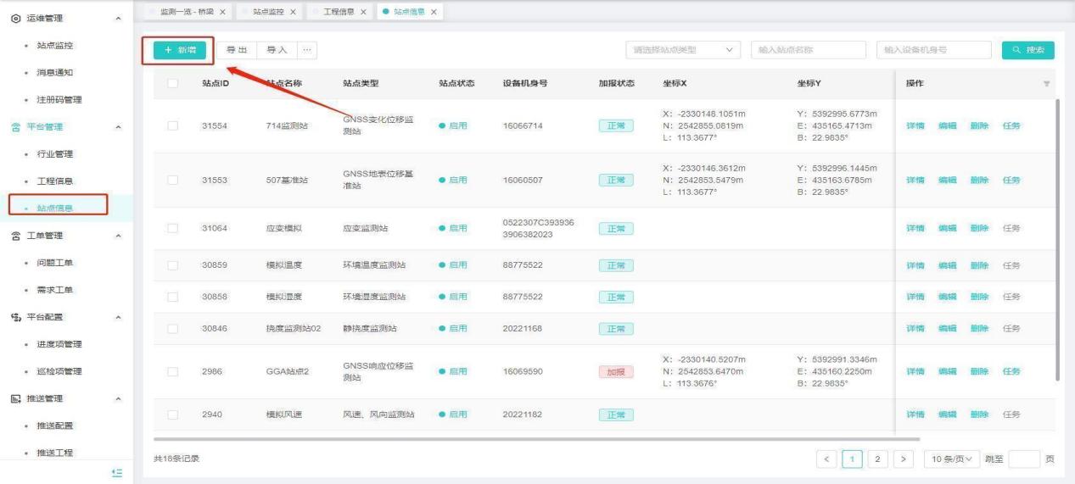Open 消息通知 in the sidebar menu
This screenshot has width=1075, height=484.
coord(53,72)
